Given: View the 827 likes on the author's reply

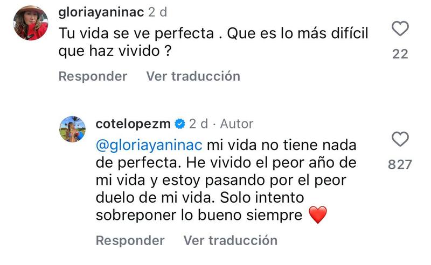Looking at the screenshot, I should click(x=400, y=164).
